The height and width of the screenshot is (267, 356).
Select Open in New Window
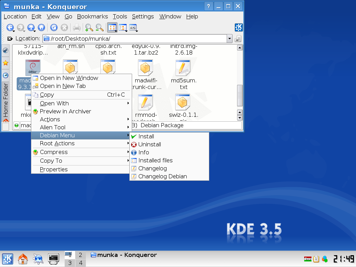pos(81,78)
